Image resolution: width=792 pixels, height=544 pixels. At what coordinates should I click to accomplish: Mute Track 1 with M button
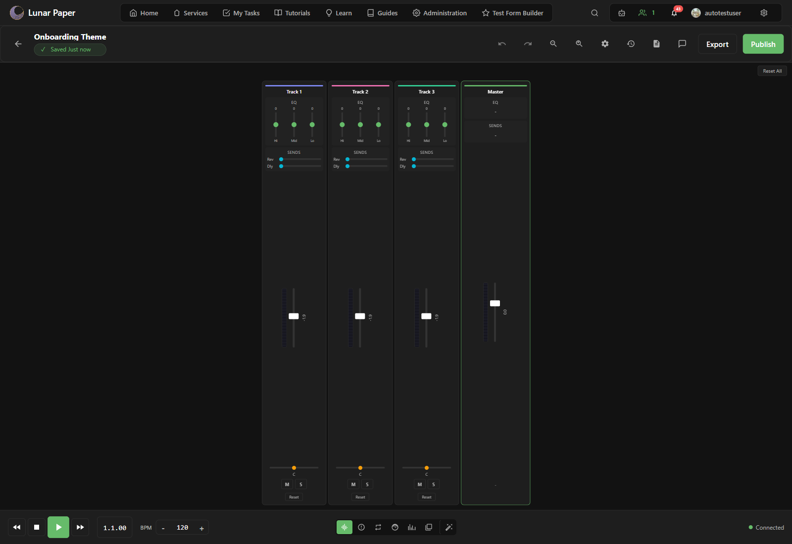tap(287, 484)
